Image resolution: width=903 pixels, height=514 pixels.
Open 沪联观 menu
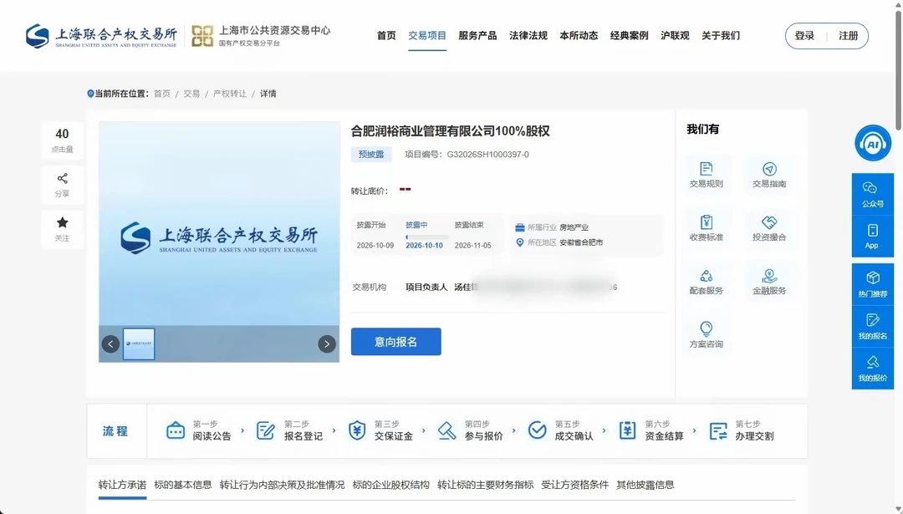click(675, 36)
